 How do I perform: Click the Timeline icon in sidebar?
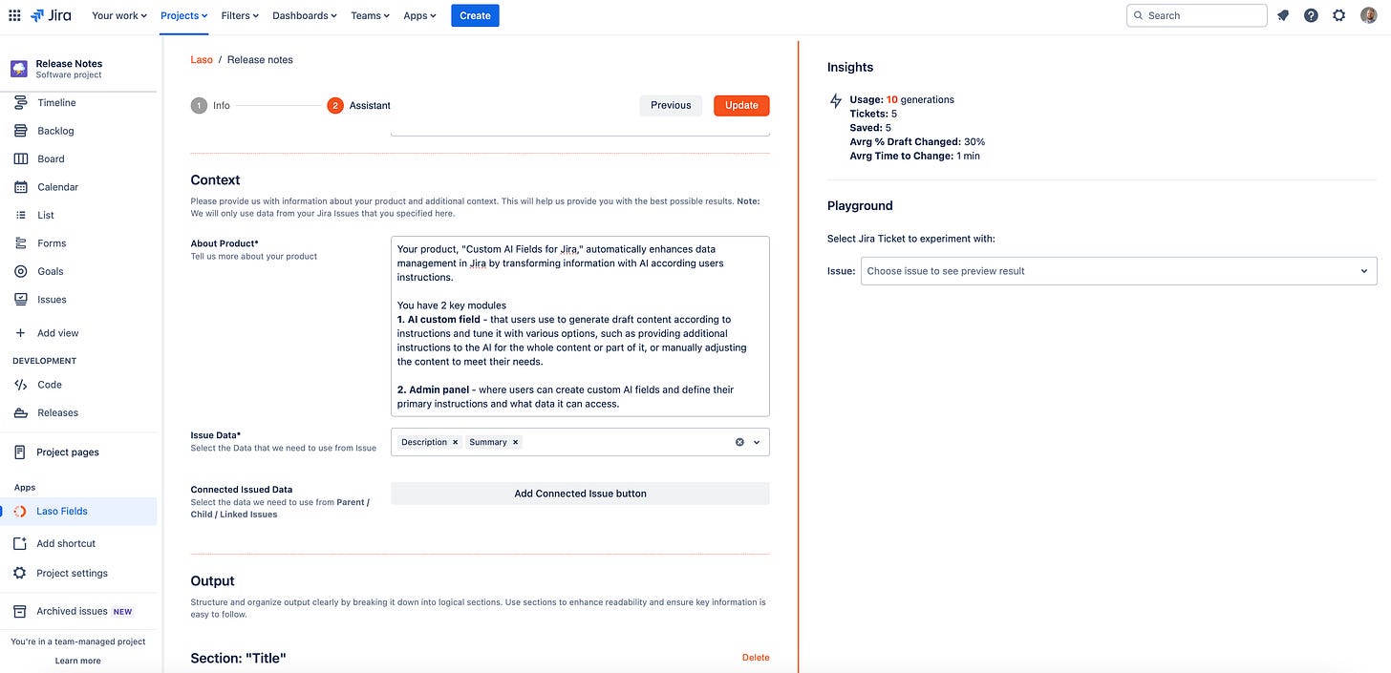click(20, 103)
